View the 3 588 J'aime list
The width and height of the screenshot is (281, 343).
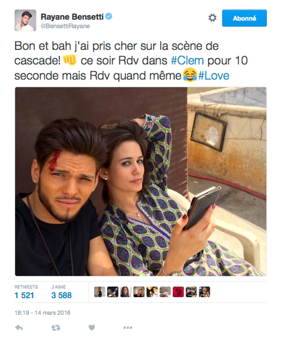[x=61, y=292]
